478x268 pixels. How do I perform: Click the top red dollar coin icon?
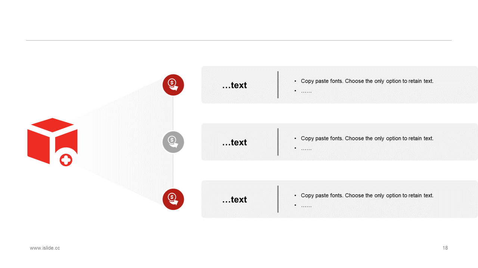[173, 85]
